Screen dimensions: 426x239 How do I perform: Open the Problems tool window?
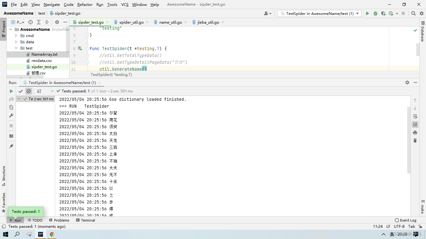(x=59, y=220)
